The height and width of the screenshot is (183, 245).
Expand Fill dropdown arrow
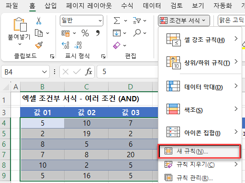124,33
